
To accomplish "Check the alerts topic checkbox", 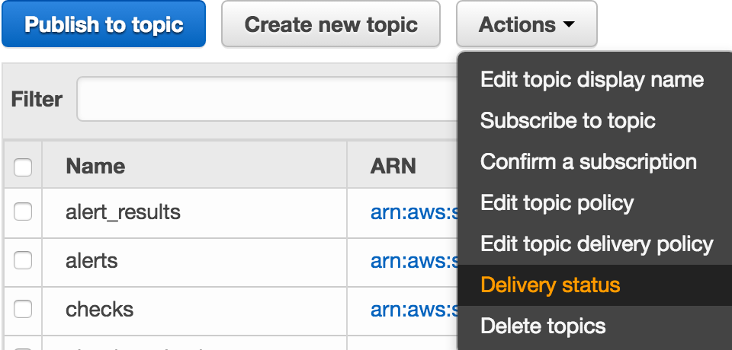I will [23, 261].
